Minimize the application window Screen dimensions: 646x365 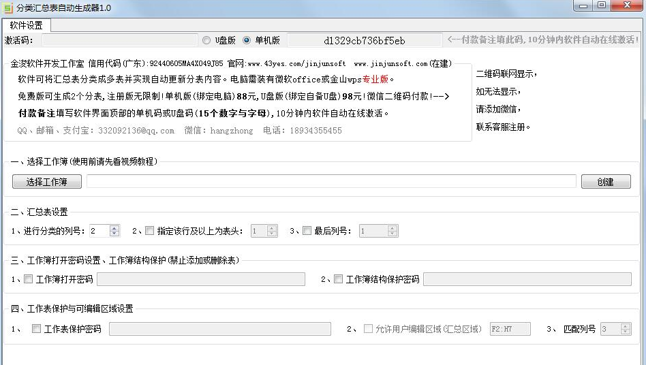click(x=583, y=5)
